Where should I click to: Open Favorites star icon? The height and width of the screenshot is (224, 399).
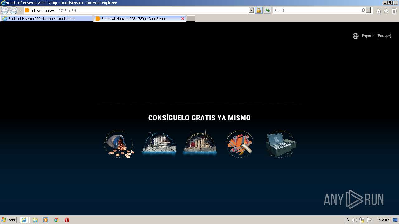click(386, 11)
